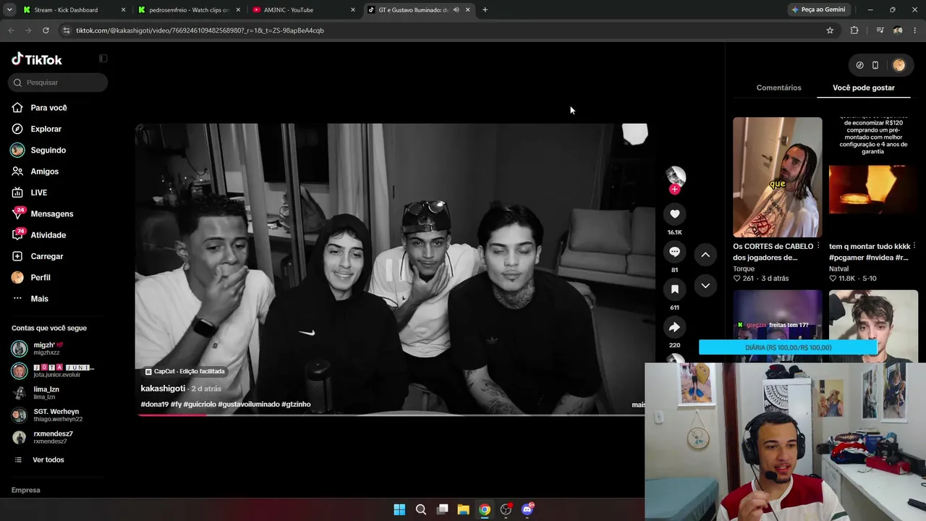Click the address bar URL
The width and height of the screenshot is (926, 521).
click(x=200, y=30)
